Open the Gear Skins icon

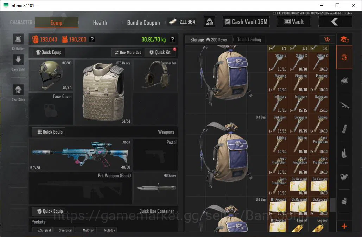click(18, 90)
